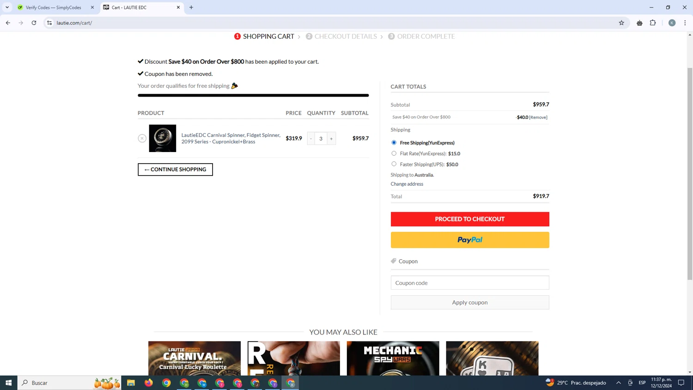
Task: Select Flat Rate (YunExpress) $15.0 shipping
Action: 394,153
